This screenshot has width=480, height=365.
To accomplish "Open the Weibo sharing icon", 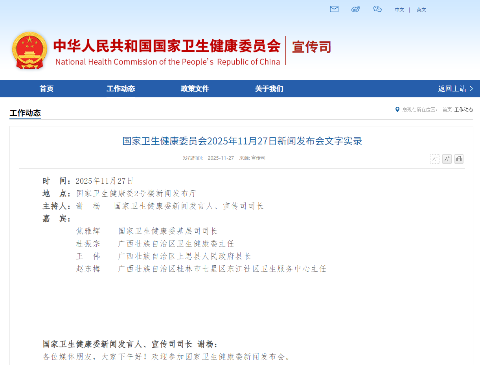I will [356, 9].
